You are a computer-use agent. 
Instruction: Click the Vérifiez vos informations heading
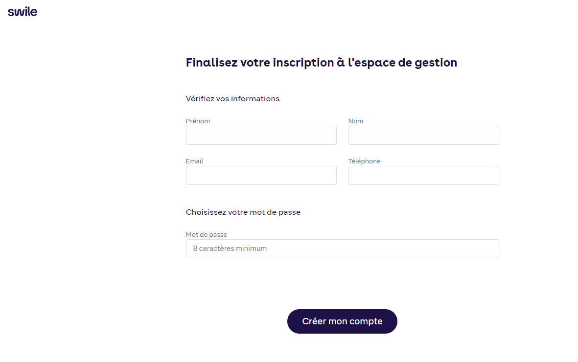tap(232, 98)
